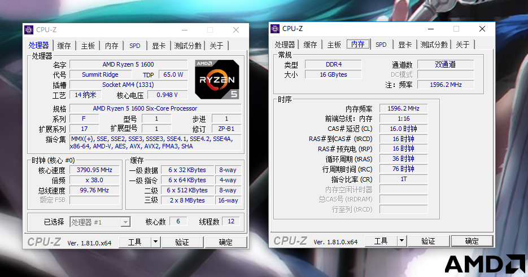Viewport: 528px width, 277px height.
Task: Click the 确定 button in left CPU-Z window
Action: 226,242
